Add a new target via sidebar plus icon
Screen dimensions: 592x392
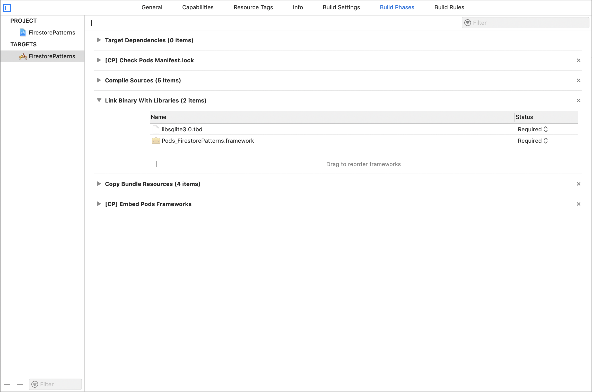(7, 384)
